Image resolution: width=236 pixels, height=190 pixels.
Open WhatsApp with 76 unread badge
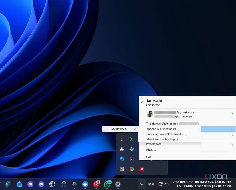[x=107, y=184]
